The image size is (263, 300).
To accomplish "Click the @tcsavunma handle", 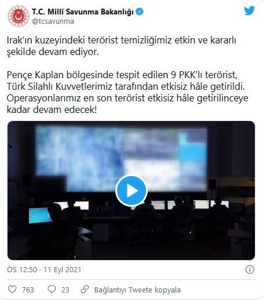I will [53, 21].
